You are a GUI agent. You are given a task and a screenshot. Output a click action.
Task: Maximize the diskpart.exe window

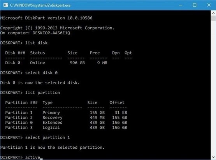[195, 5]
